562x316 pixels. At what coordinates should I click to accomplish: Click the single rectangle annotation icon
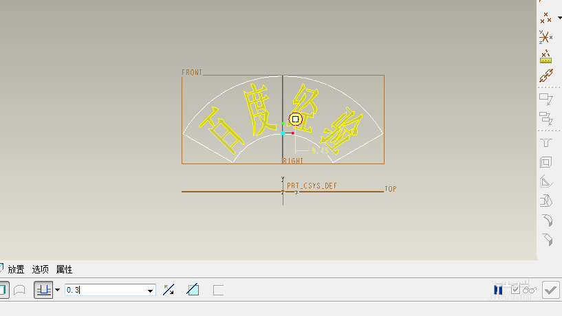click(546, 99)
